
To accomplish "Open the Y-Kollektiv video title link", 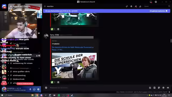I will [73, 48].
